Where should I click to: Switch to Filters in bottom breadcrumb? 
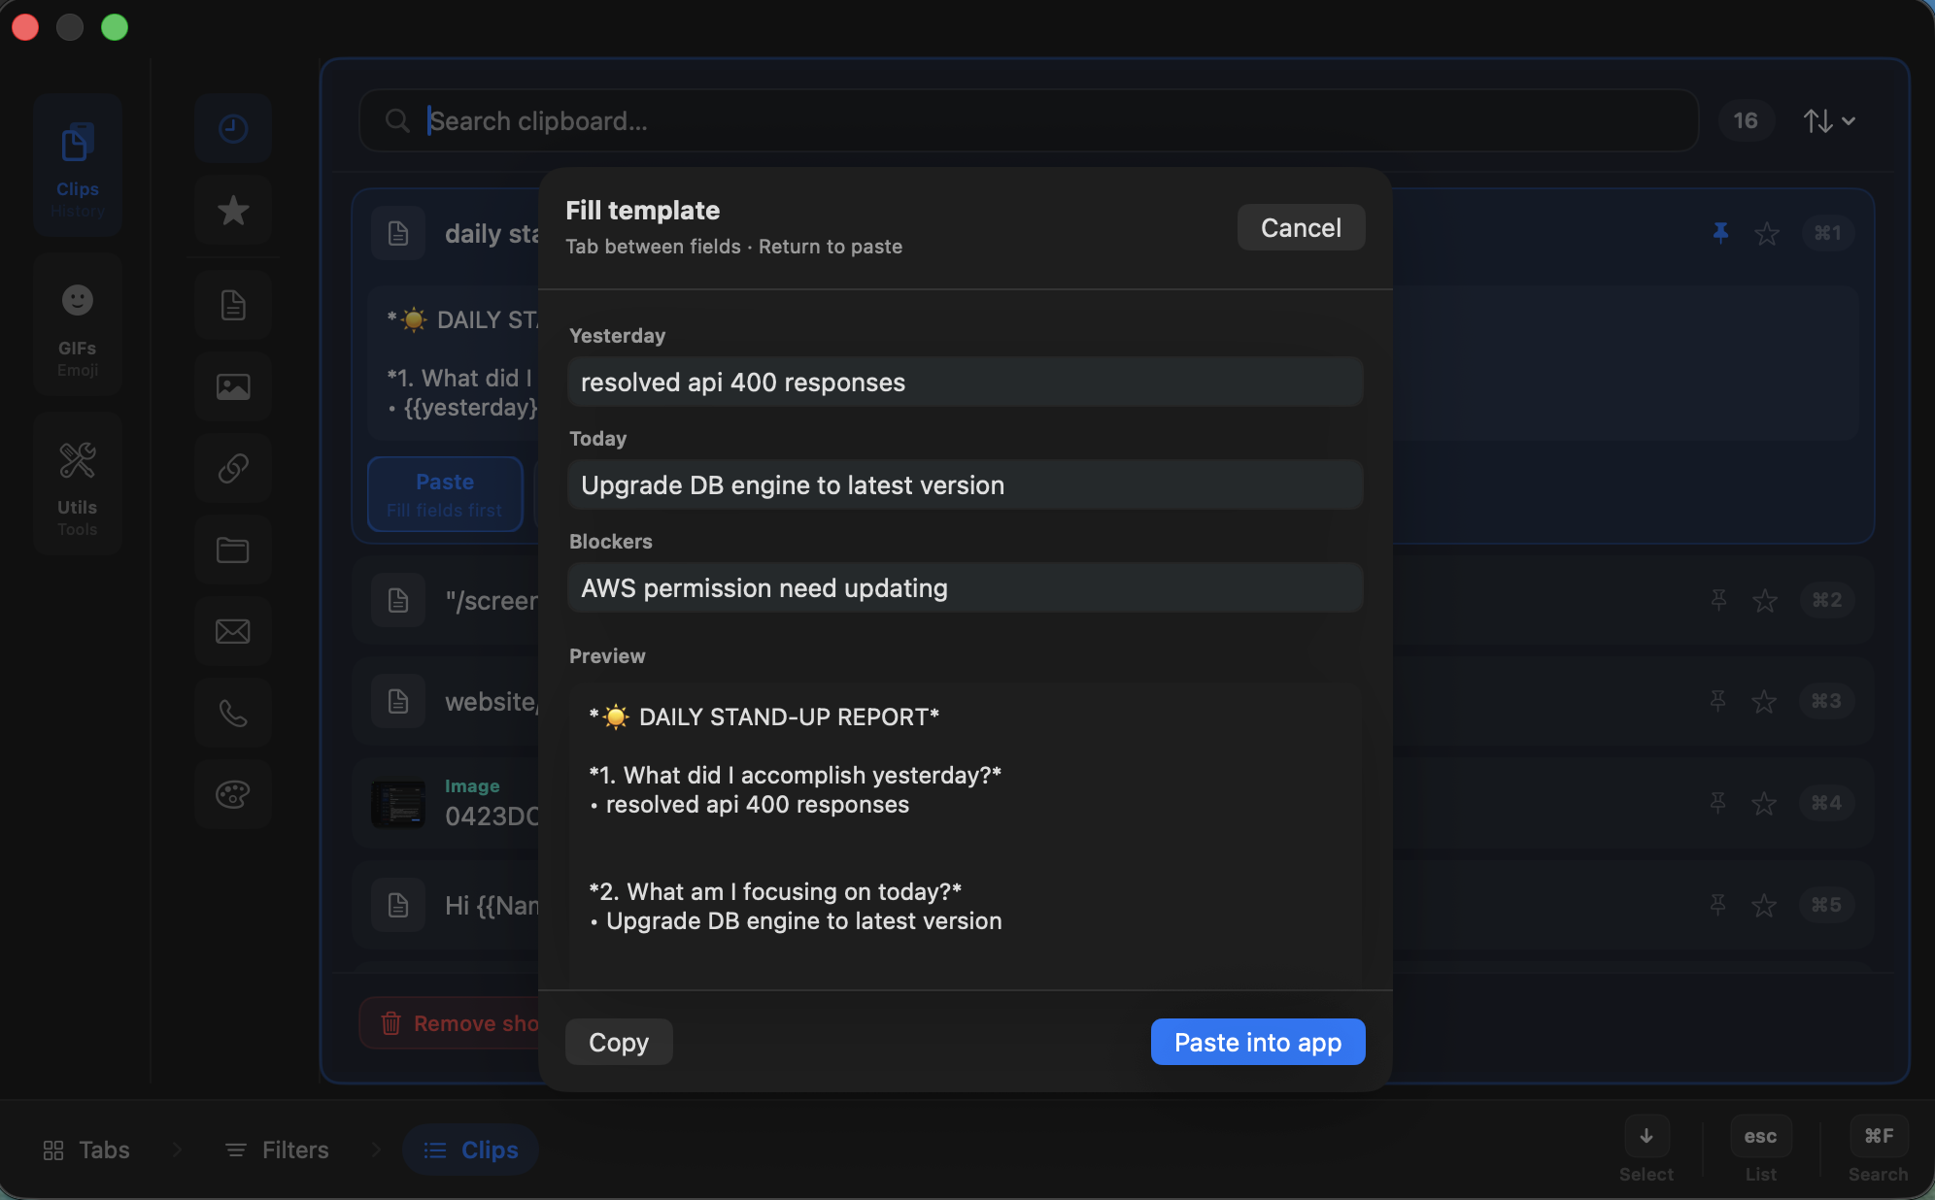[277, 1150]
